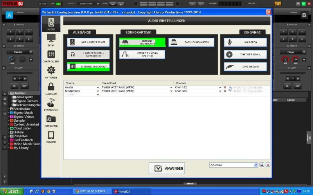Open the master source dropdown

coord(98,87)
